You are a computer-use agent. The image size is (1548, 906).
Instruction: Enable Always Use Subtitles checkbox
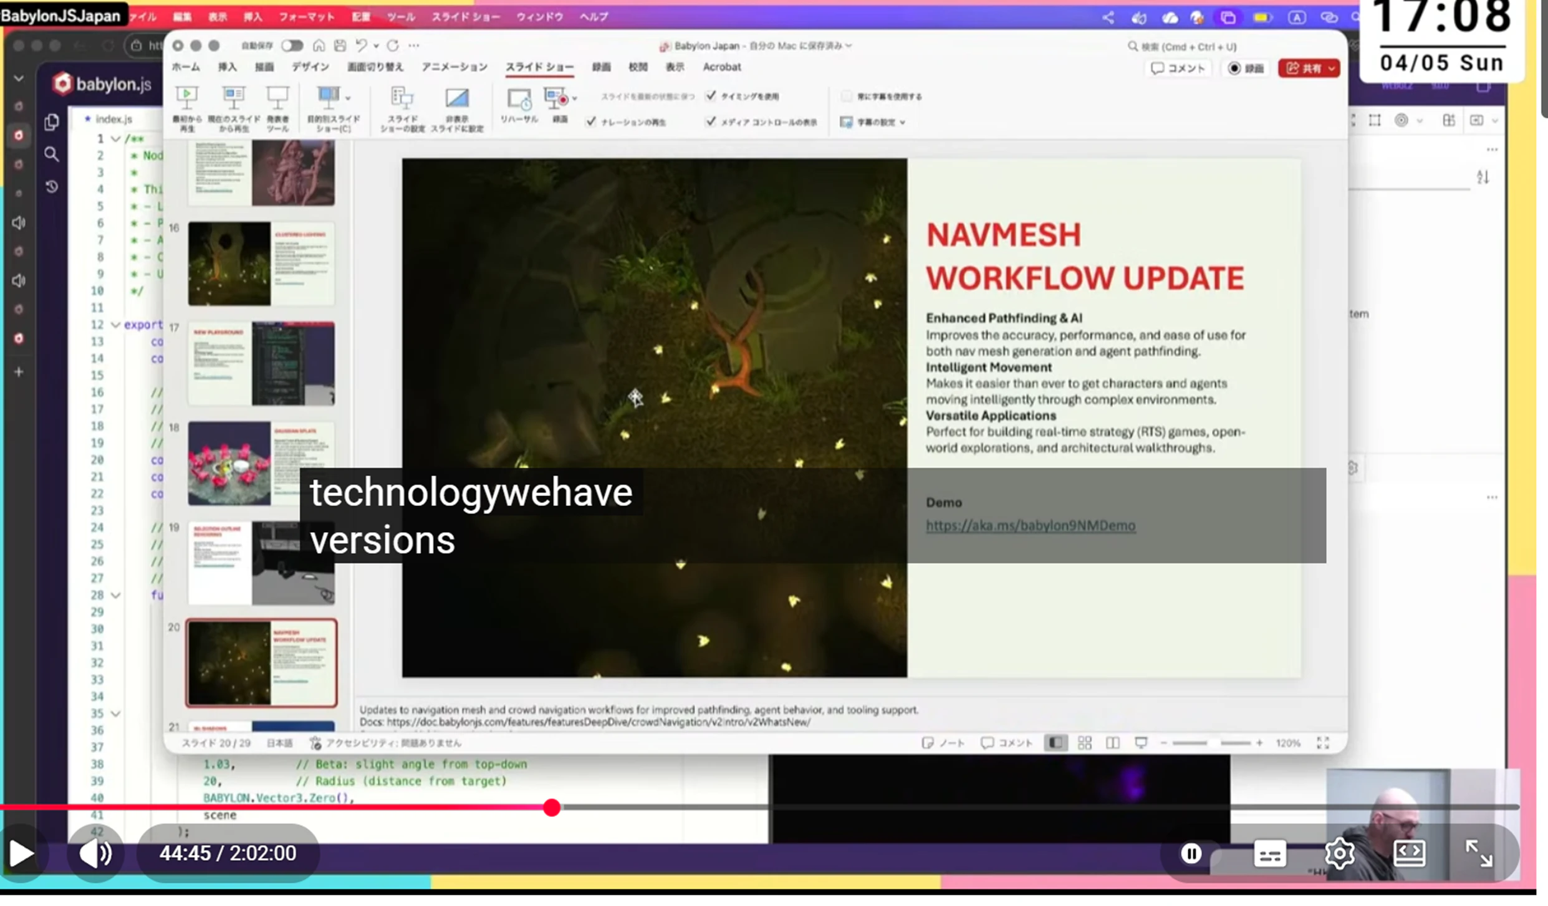point(846,96)
